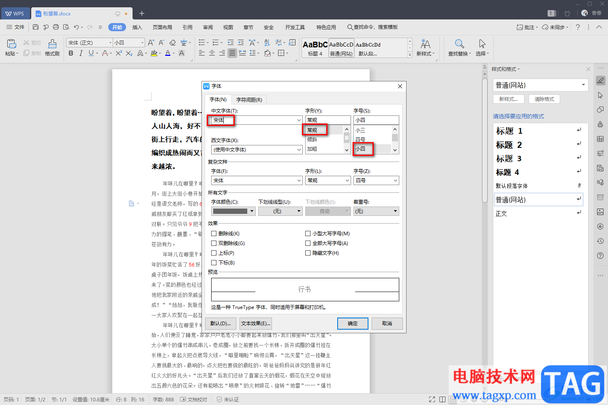The height and width of the screenshot is (405, 608).
Task: Click the text highlight color icon
Action: (154, 53)
